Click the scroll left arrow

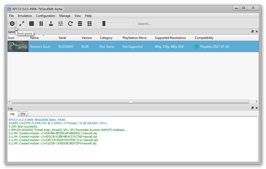[x=9, y=102]
